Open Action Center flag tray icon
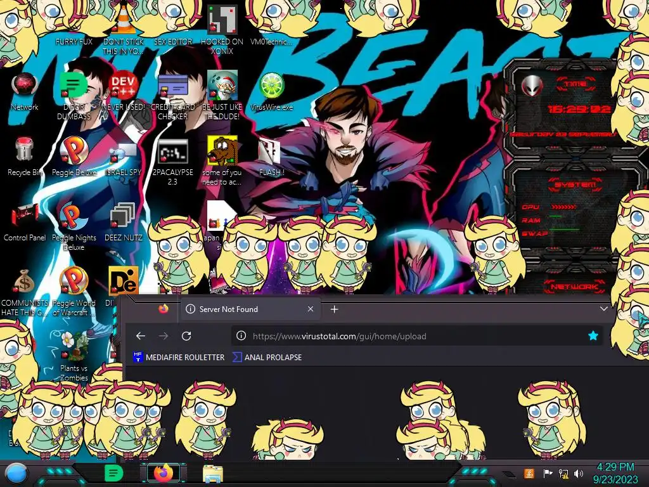 tap(548, 473)
